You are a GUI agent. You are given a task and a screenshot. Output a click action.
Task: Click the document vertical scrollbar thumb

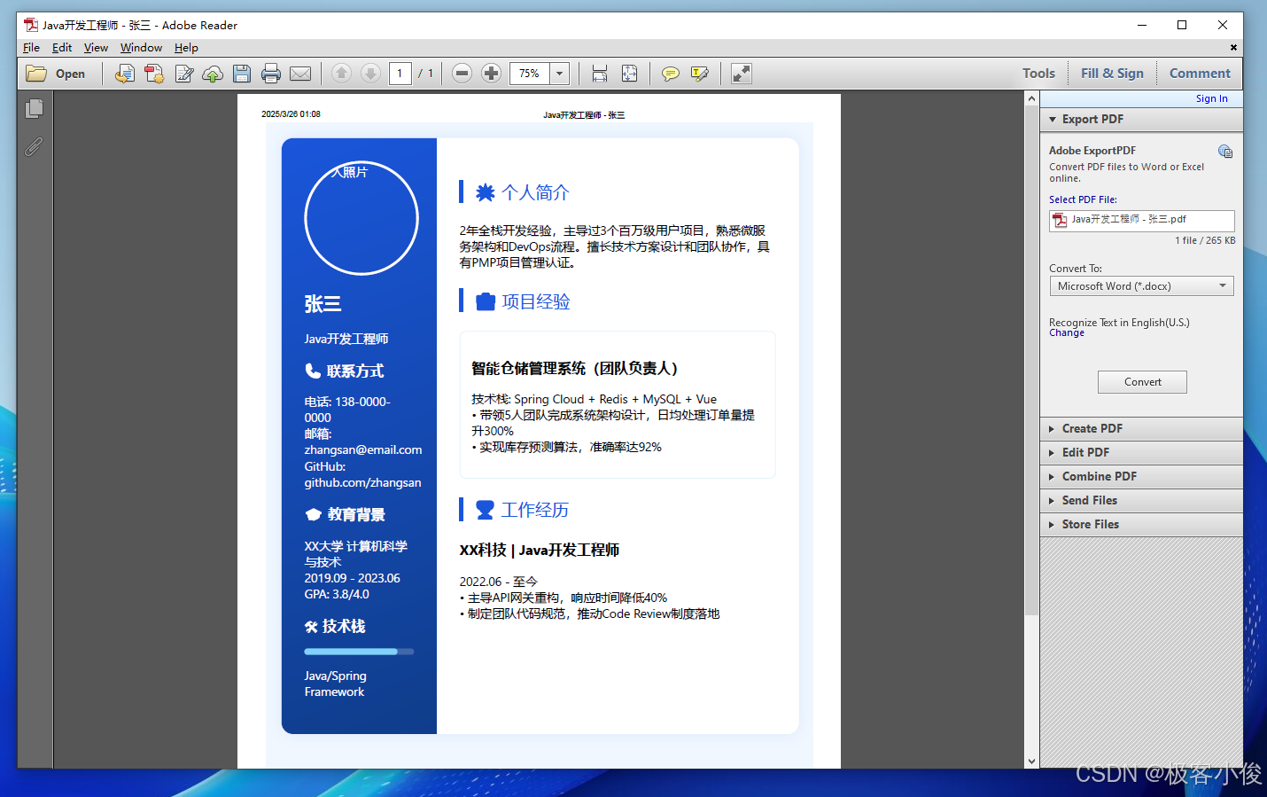[1031, 360]
